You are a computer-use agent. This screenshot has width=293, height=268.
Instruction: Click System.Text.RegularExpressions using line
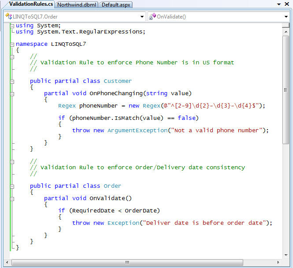tap(80, 32)
